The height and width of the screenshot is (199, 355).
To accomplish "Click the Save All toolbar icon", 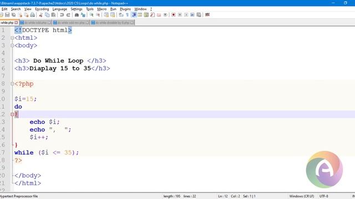I will pyautogui.click(x=13, y=15).
